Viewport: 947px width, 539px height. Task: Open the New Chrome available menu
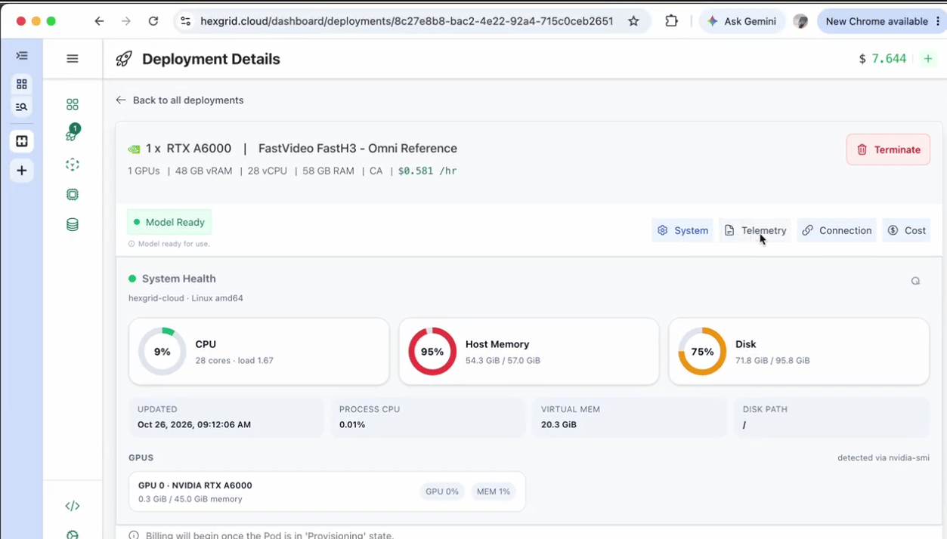click(882, 21)
